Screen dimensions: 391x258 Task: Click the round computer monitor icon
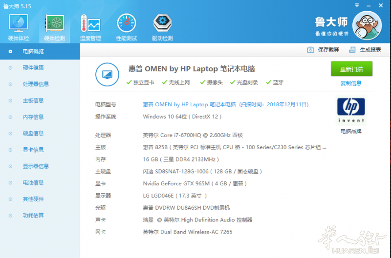[107, 75]
